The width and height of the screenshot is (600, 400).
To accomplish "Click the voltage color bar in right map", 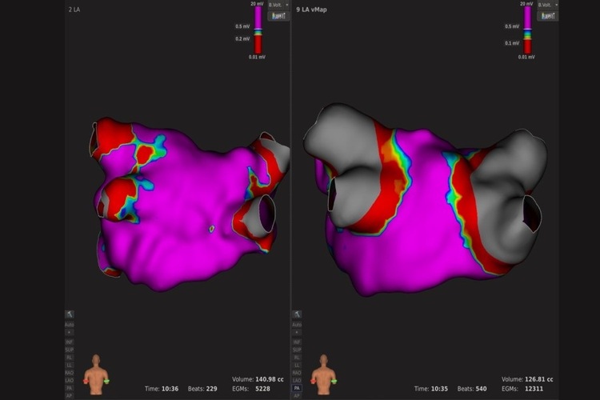I will (x=527, y=30).
